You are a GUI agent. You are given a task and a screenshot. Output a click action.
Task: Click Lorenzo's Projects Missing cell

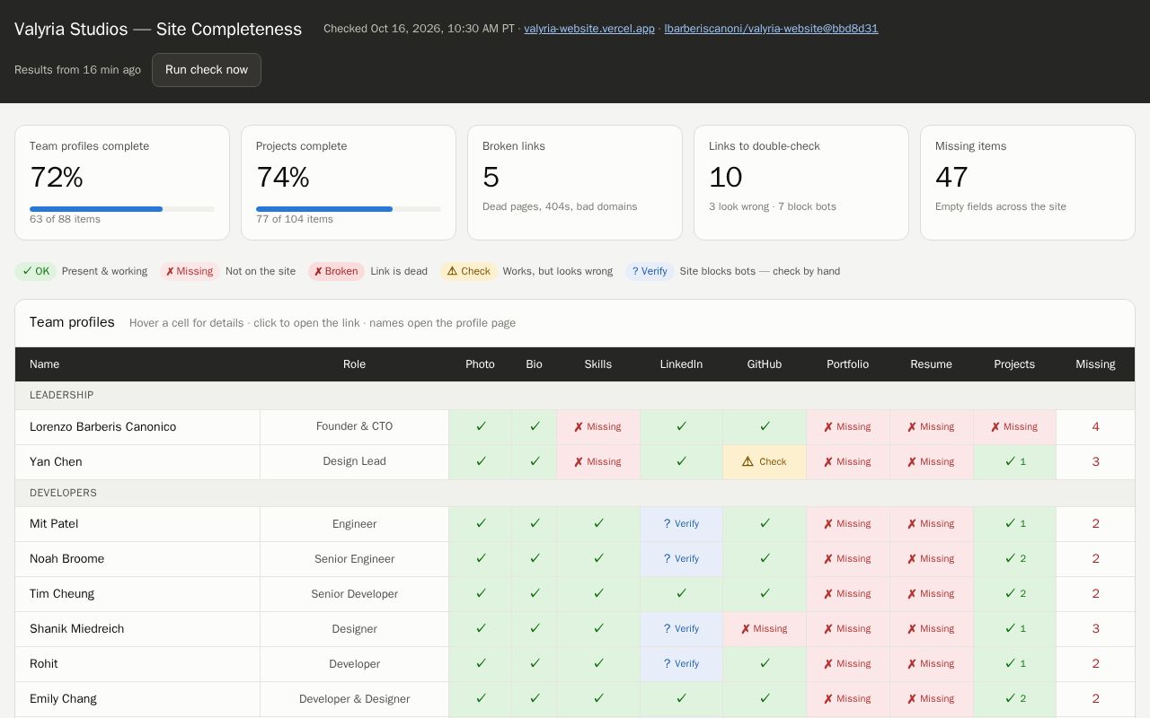coord(1014,427)
